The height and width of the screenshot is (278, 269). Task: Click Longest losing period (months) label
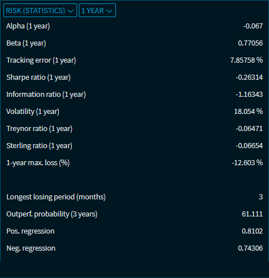click(x=56, y=197)
